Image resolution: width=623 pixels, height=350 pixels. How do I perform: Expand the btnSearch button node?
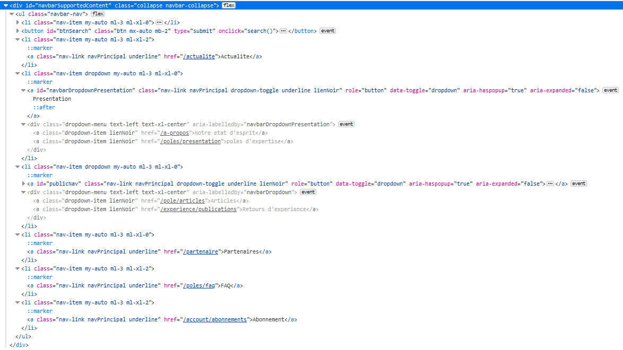coord(18,31)
